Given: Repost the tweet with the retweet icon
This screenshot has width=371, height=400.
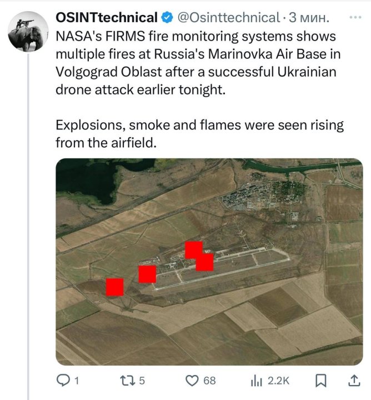Looking at the screenshot, I should pos(127,381).
